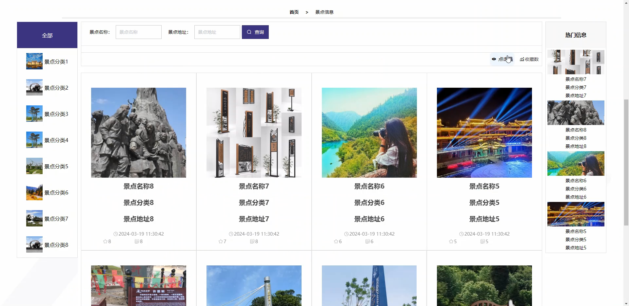The image size is (629, 306).
Task: Open the 景点名称6 card image
Action: [369, 133]
